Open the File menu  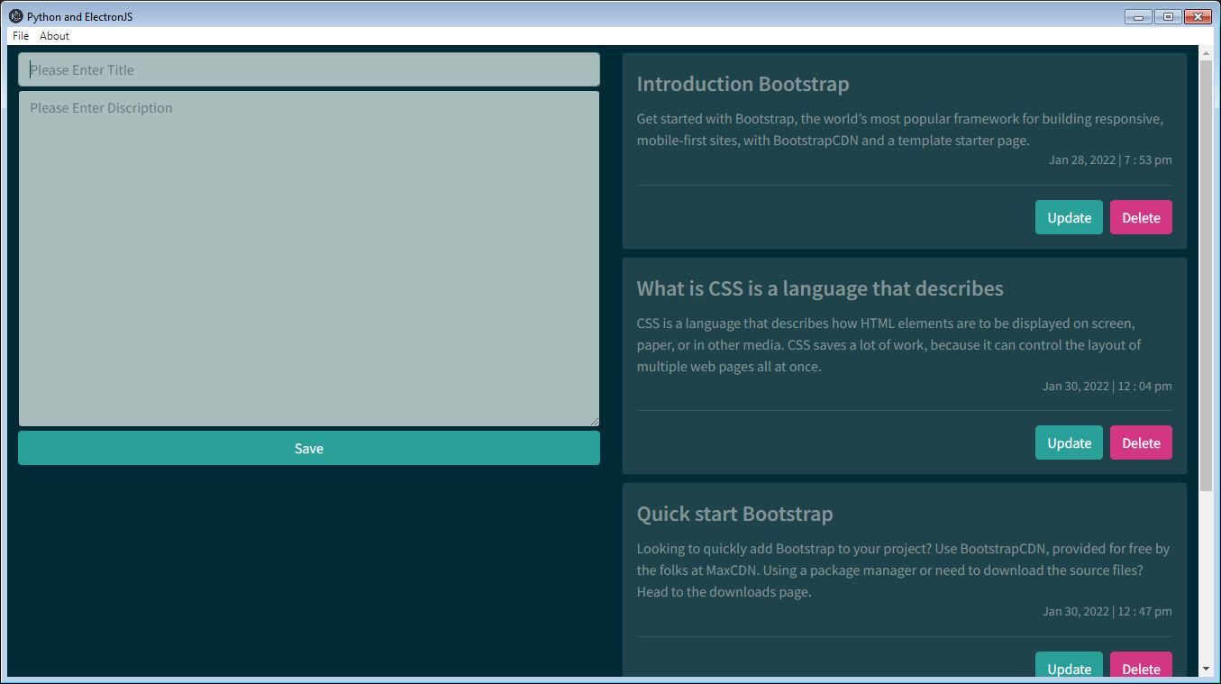coord(21,36)
